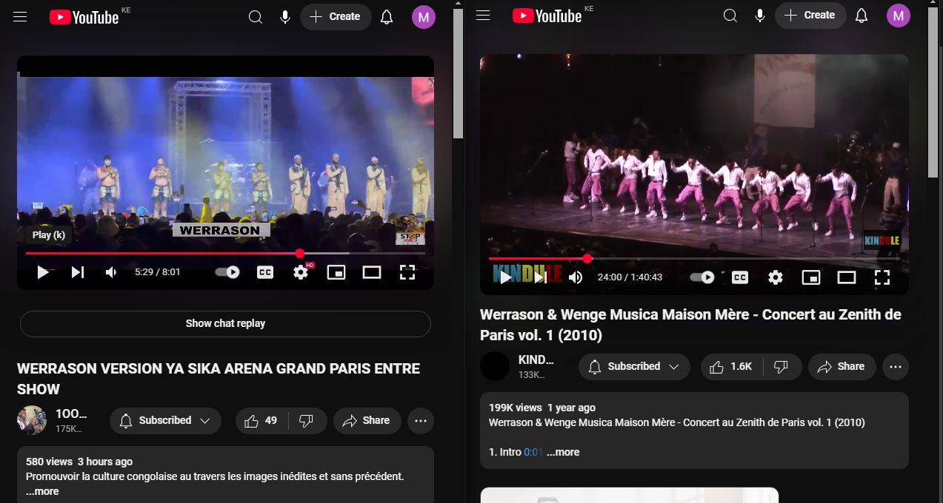Mute the left video player
Screen dimensions: 943x503
(111, 272)
